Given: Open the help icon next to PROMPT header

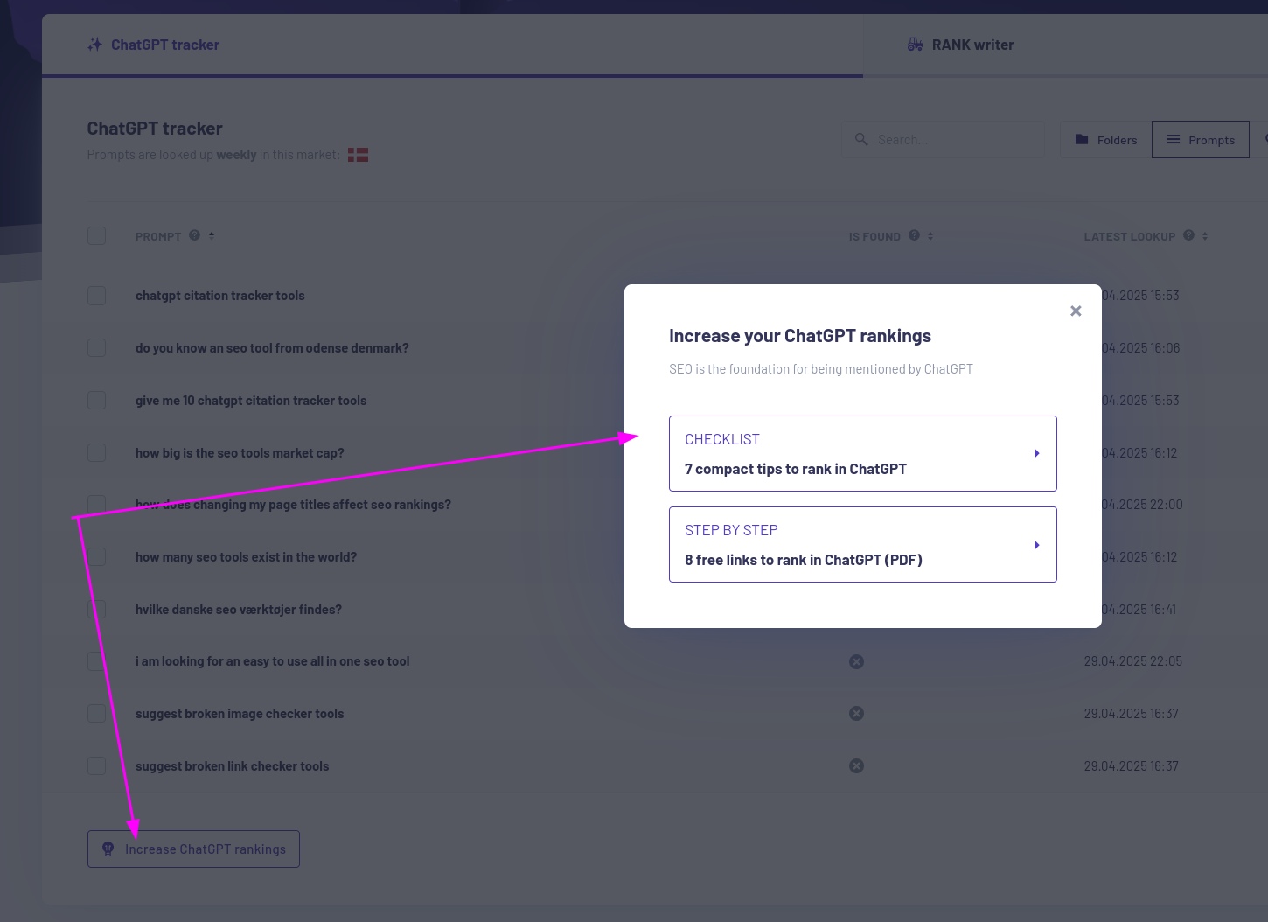Looking at the screenshot, I should (194, 235).
